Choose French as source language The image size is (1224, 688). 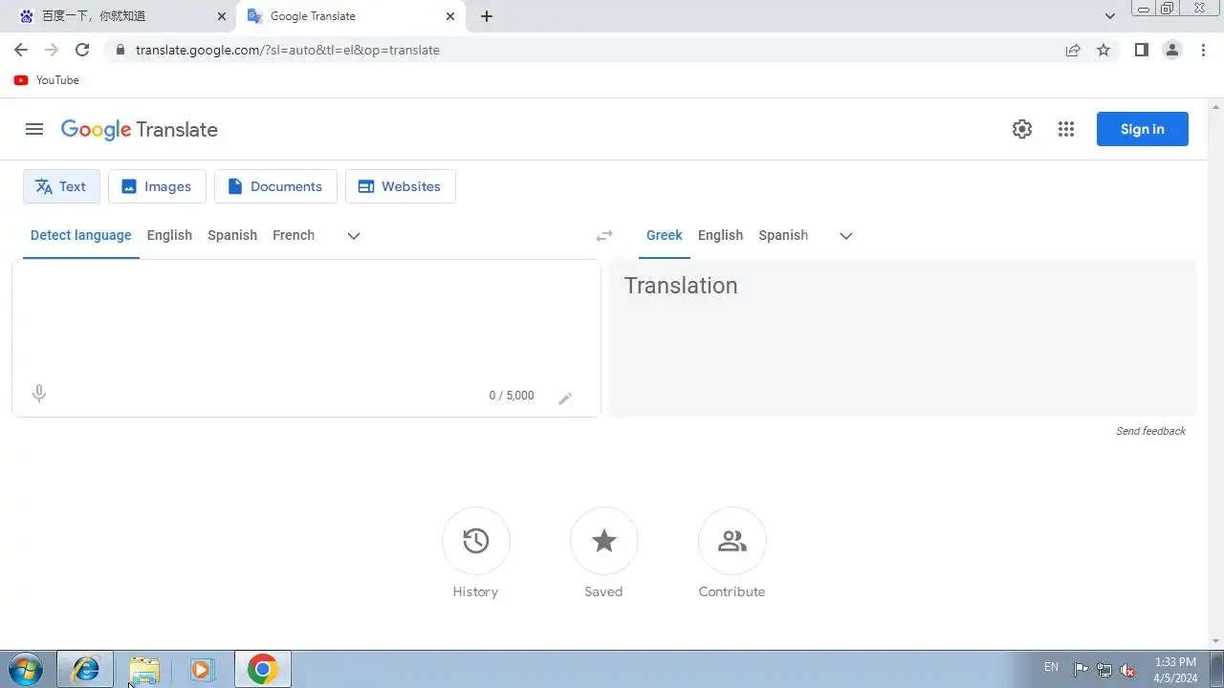[x=294, y=235]
